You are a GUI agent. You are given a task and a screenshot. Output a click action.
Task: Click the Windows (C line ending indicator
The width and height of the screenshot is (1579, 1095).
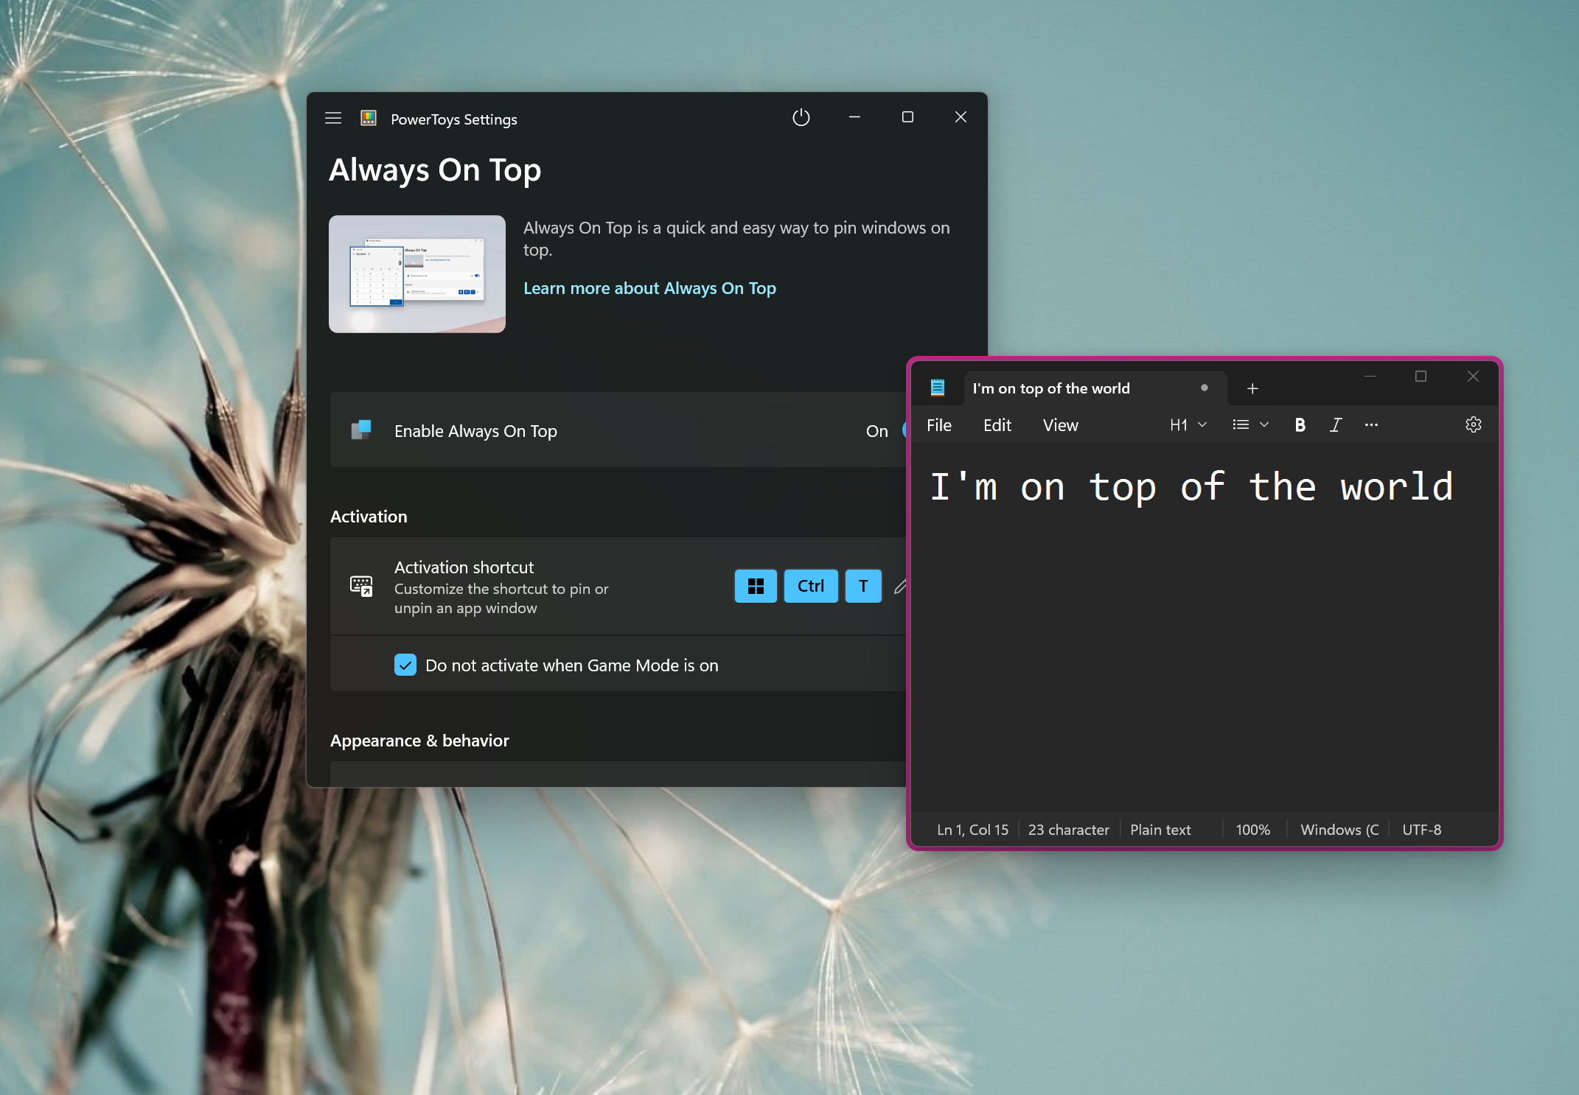[1339, 830]
